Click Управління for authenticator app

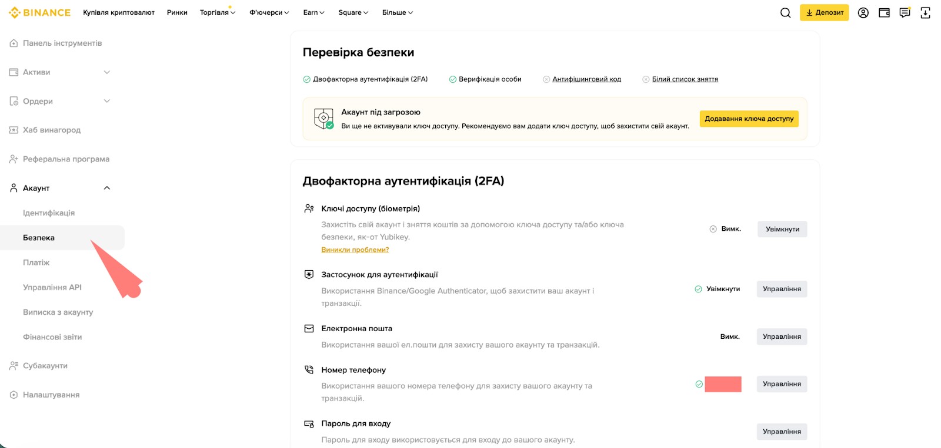782,289
